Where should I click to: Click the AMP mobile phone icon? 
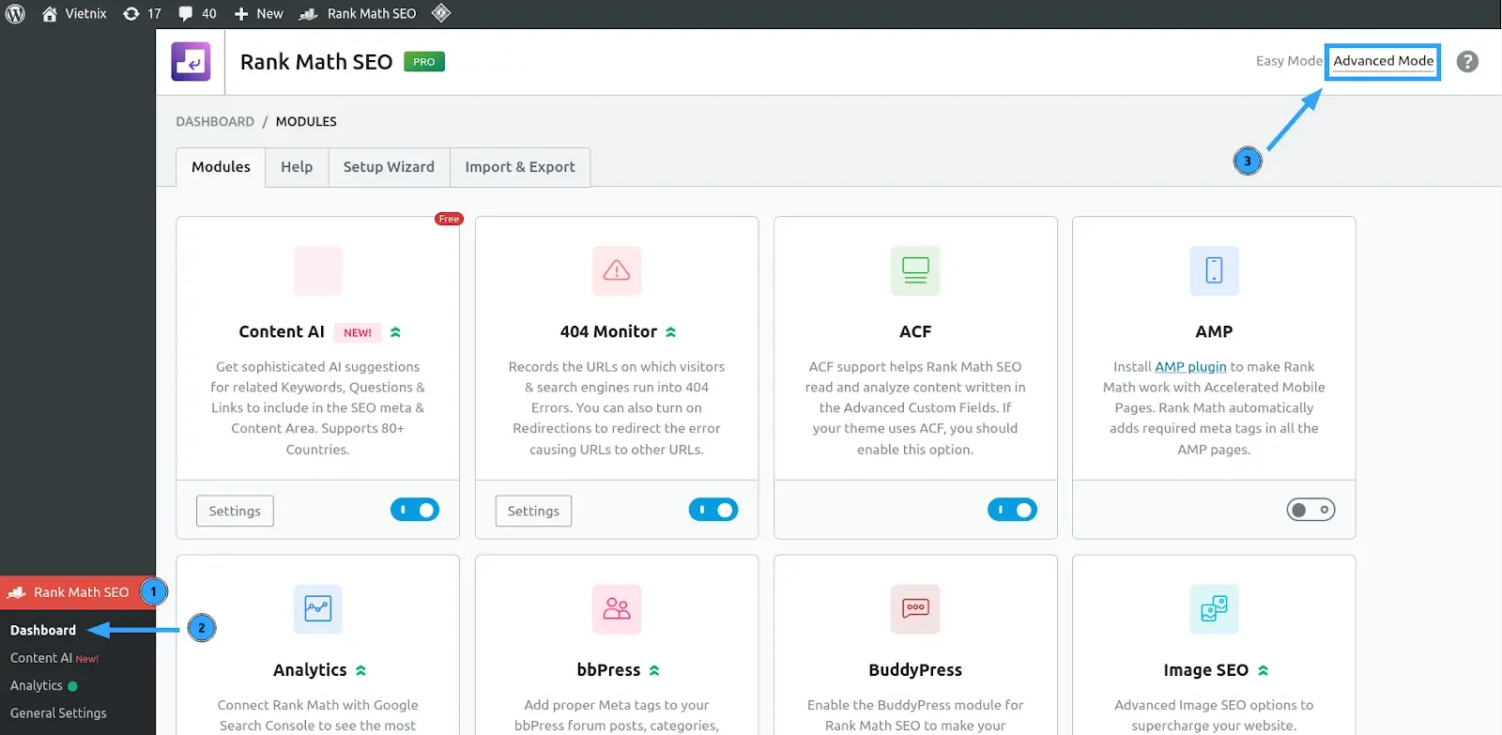pyautogui.click(x=1214, y=270)
